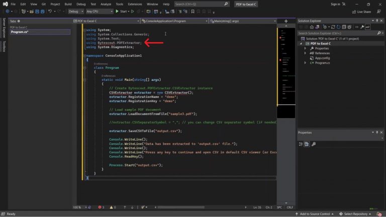The image size is (386, 217).
Task: Click the Live Share button
Action: click(361, 11)
